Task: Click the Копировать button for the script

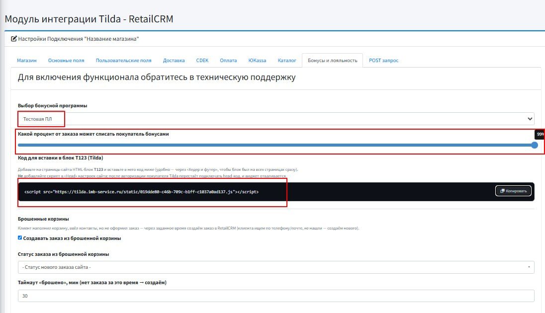Action: 513,191
